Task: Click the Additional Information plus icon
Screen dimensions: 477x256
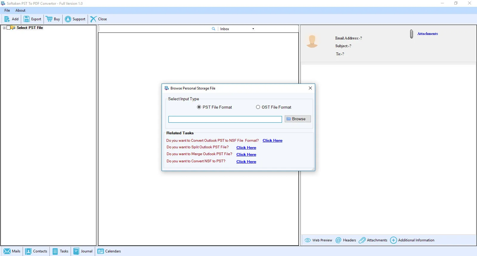Action: point(394,240)
